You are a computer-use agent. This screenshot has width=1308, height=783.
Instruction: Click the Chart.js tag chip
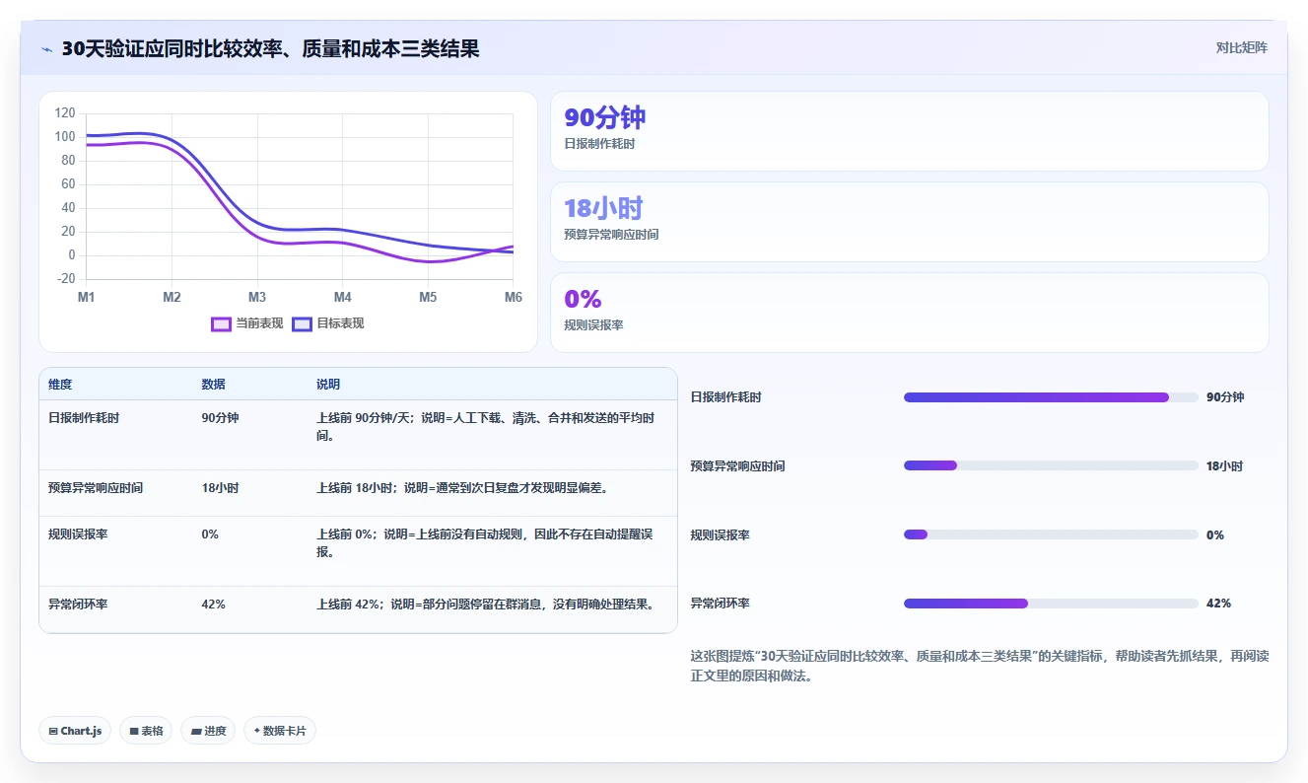[75, 731]
